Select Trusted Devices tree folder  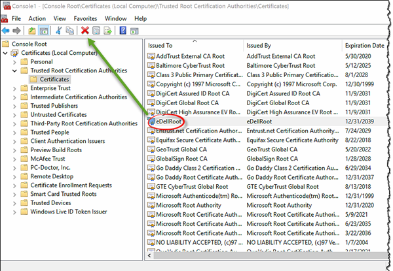50,203
